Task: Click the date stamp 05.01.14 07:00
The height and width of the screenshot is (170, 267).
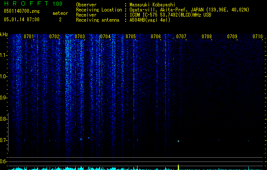Action: pyautogui.click(x=22, y=20)
